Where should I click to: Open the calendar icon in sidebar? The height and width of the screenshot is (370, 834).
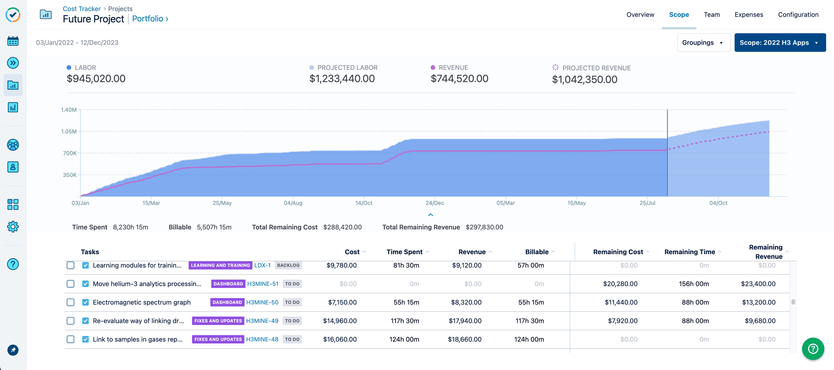[13, 41]
